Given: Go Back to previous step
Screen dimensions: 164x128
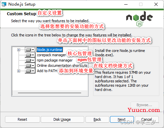Looking at the screenshot, I should [x=97, y=119].
